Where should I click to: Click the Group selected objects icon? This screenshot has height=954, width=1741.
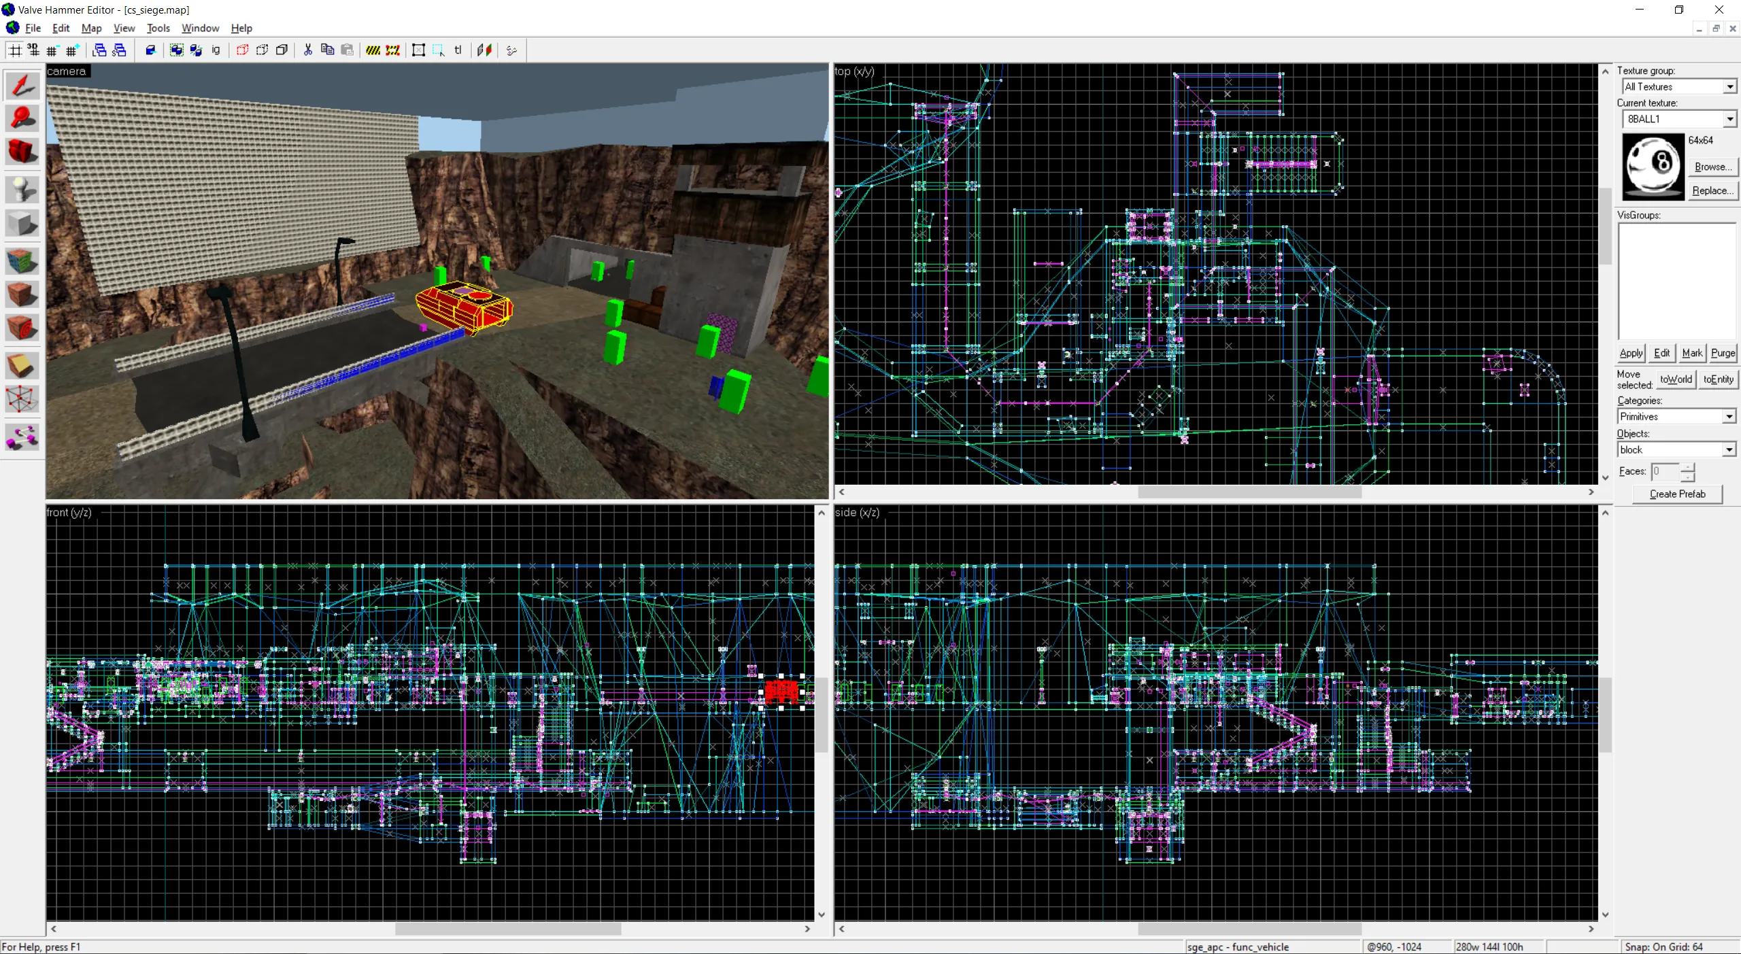click(177, 50)
